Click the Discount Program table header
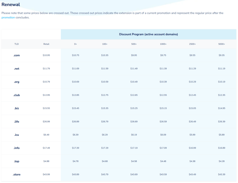Image resolution: width=238 pixels, height=183 pixels. click(x=148, y=34)
